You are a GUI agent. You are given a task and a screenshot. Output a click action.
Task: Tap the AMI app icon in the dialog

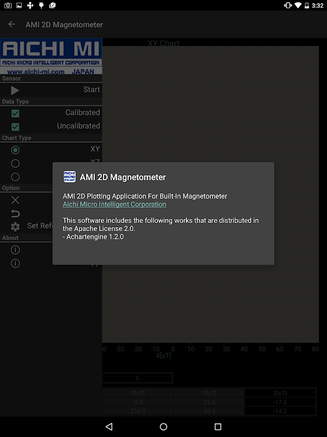click(70, 176)
